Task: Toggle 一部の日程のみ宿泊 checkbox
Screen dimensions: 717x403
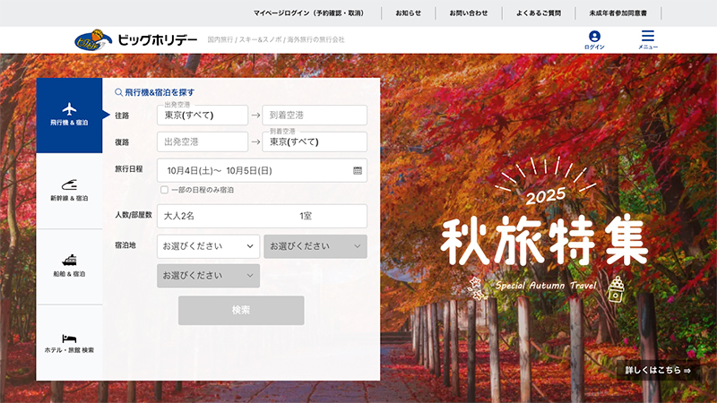Action: pyautogui.click(x=164, y=190)
